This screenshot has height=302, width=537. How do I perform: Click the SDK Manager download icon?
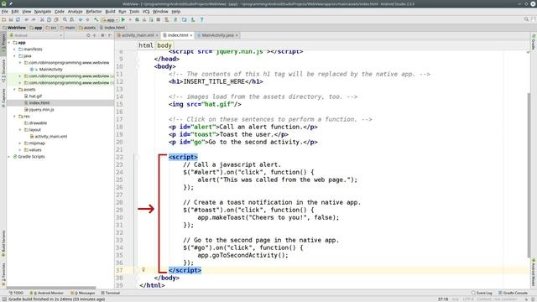coord(193,20)
